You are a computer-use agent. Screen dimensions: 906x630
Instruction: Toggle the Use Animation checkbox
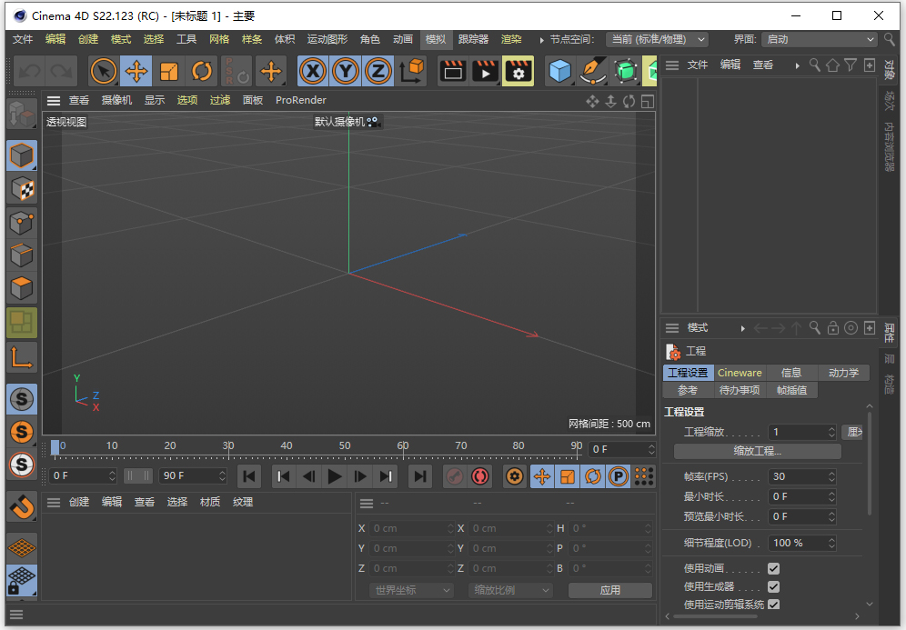(x=773, y=568)
